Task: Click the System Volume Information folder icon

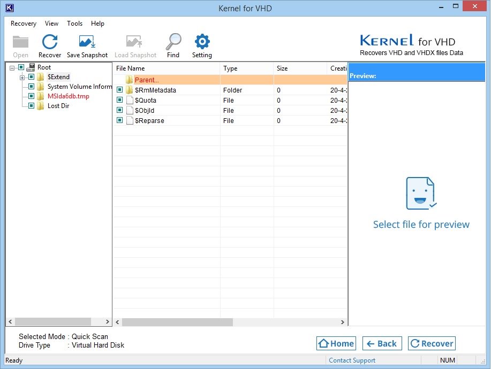Action: click(40, 87)
